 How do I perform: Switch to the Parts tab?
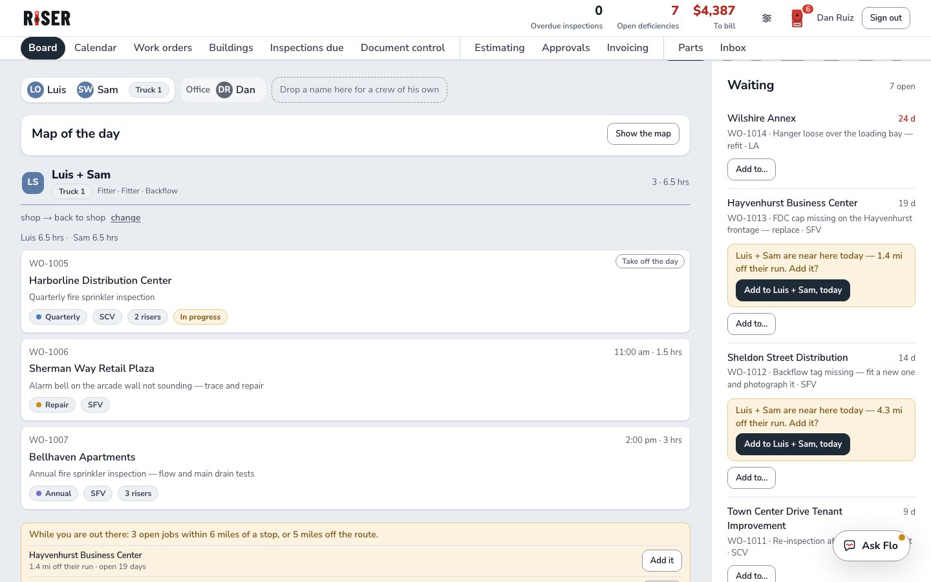pos(690,48)
